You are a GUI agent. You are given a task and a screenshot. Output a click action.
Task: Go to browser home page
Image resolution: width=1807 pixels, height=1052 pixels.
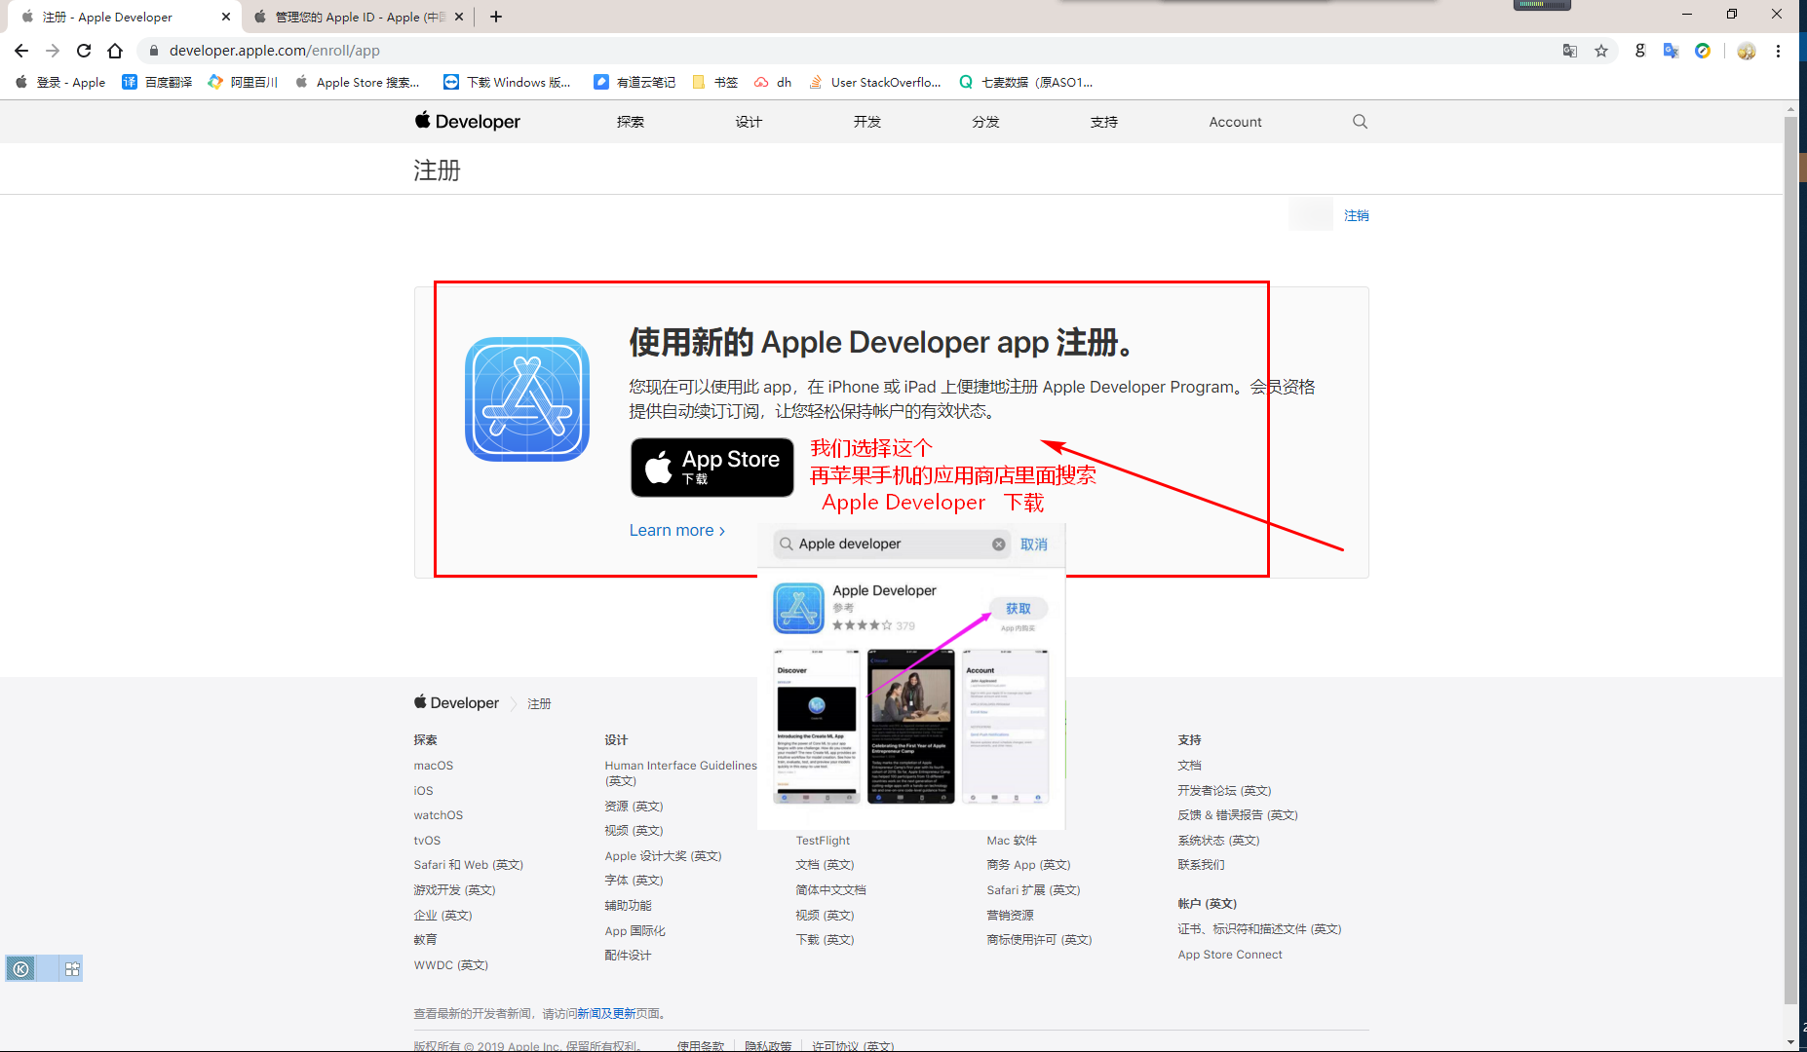[x=115, y=51]
